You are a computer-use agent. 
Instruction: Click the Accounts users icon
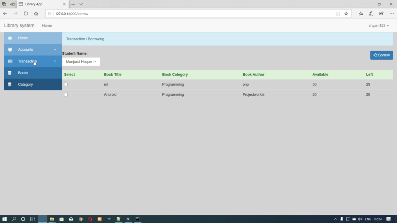tap(10, 50)
